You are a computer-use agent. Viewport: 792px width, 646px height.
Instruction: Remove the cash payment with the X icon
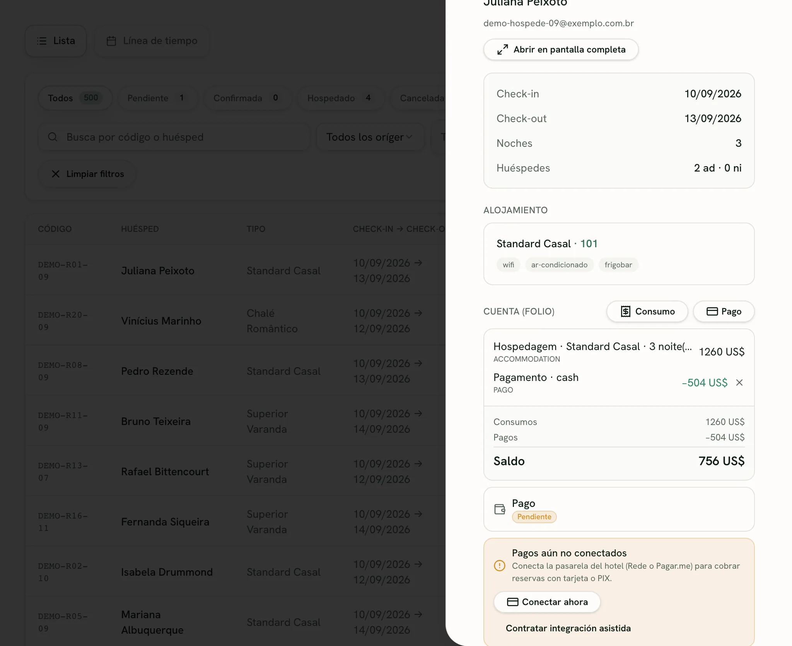[739, 382]
